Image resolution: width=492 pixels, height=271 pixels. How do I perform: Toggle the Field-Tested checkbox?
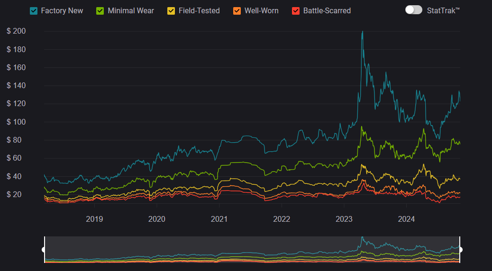(x=172, y=10)
